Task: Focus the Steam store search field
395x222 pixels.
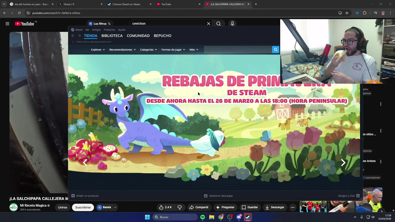Action: 238,50
